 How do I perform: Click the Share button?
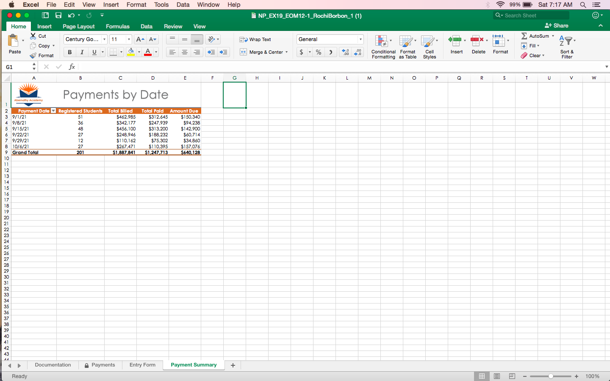556,25
